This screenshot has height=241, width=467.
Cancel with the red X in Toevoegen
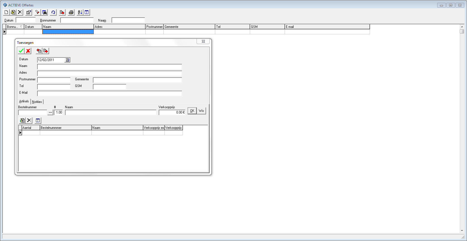28,51
